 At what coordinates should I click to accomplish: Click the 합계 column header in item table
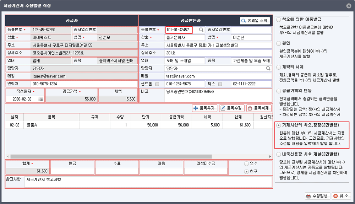pyautogui.click(x=238, y=117)
